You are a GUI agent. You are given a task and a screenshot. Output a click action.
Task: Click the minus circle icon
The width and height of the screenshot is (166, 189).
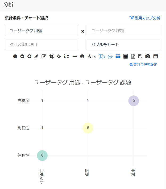tap(22, 56)
